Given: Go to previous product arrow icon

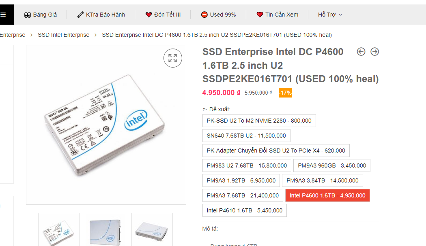Looking at the screenshot, I should click(361, 51).
